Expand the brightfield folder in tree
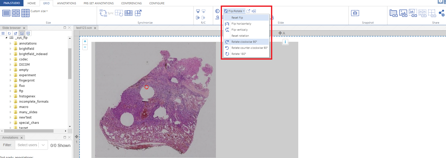Viewport: 446px width, 158px height. click(x=10, y=49)
